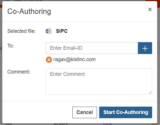Add the recipient using the plus button
The image size is (160, 125).
(x=145, y=48)
